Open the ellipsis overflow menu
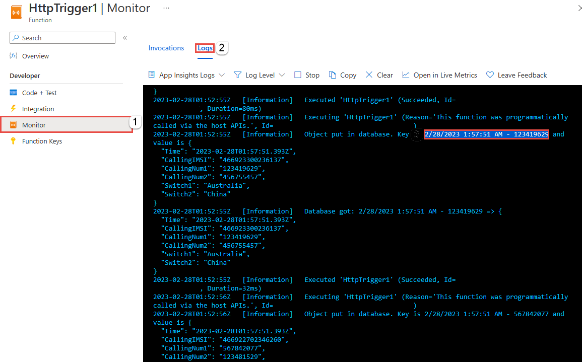This screenshot has height=363, width=582. click(166, 7)
